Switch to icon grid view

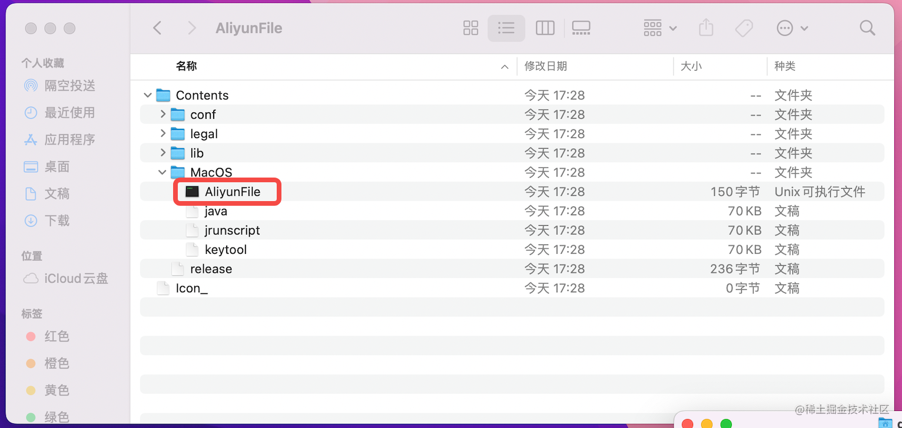click(x=471, y=28)
